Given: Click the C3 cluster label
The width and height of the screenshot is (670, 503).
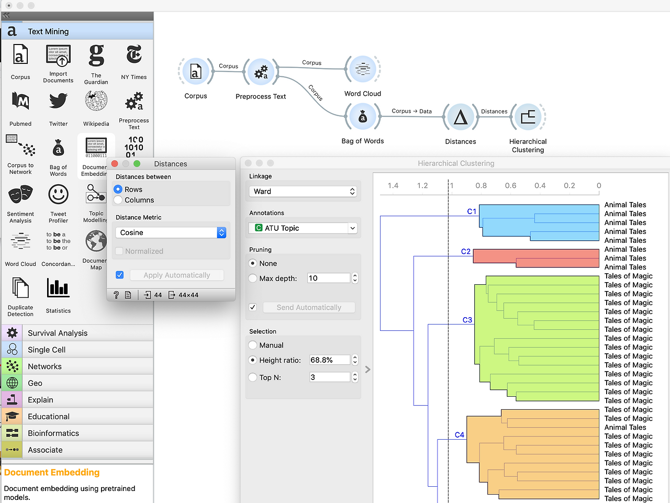Looking at the screenshot, I should pos(467,320).
